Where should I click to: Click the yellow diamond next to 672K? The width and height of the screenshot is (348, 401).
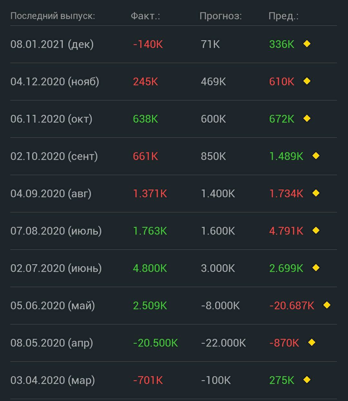307,118
